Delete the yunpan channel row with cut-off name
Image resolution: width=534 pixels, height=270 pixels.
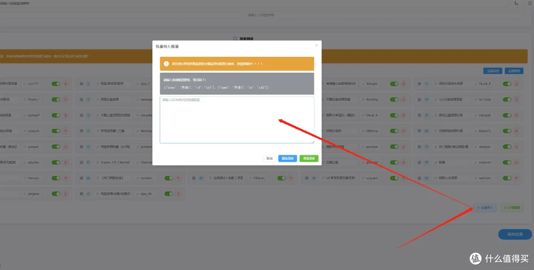tap(65, 147)
